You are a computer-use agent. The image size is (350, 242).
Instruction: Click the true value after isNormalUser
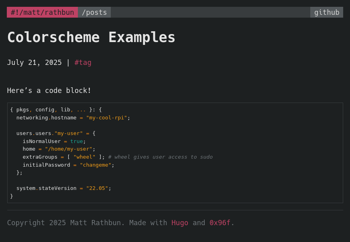[76, 141]
